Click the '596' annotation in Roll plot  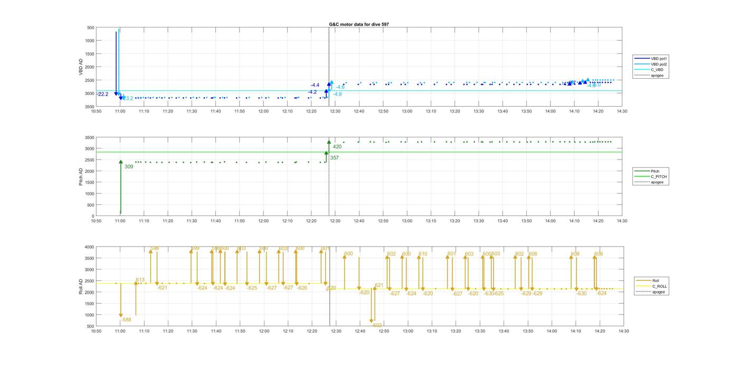point(155,248)
